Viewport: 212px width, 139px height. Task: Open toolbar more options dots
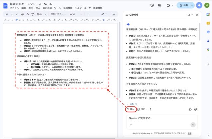(x=88, y=14)
